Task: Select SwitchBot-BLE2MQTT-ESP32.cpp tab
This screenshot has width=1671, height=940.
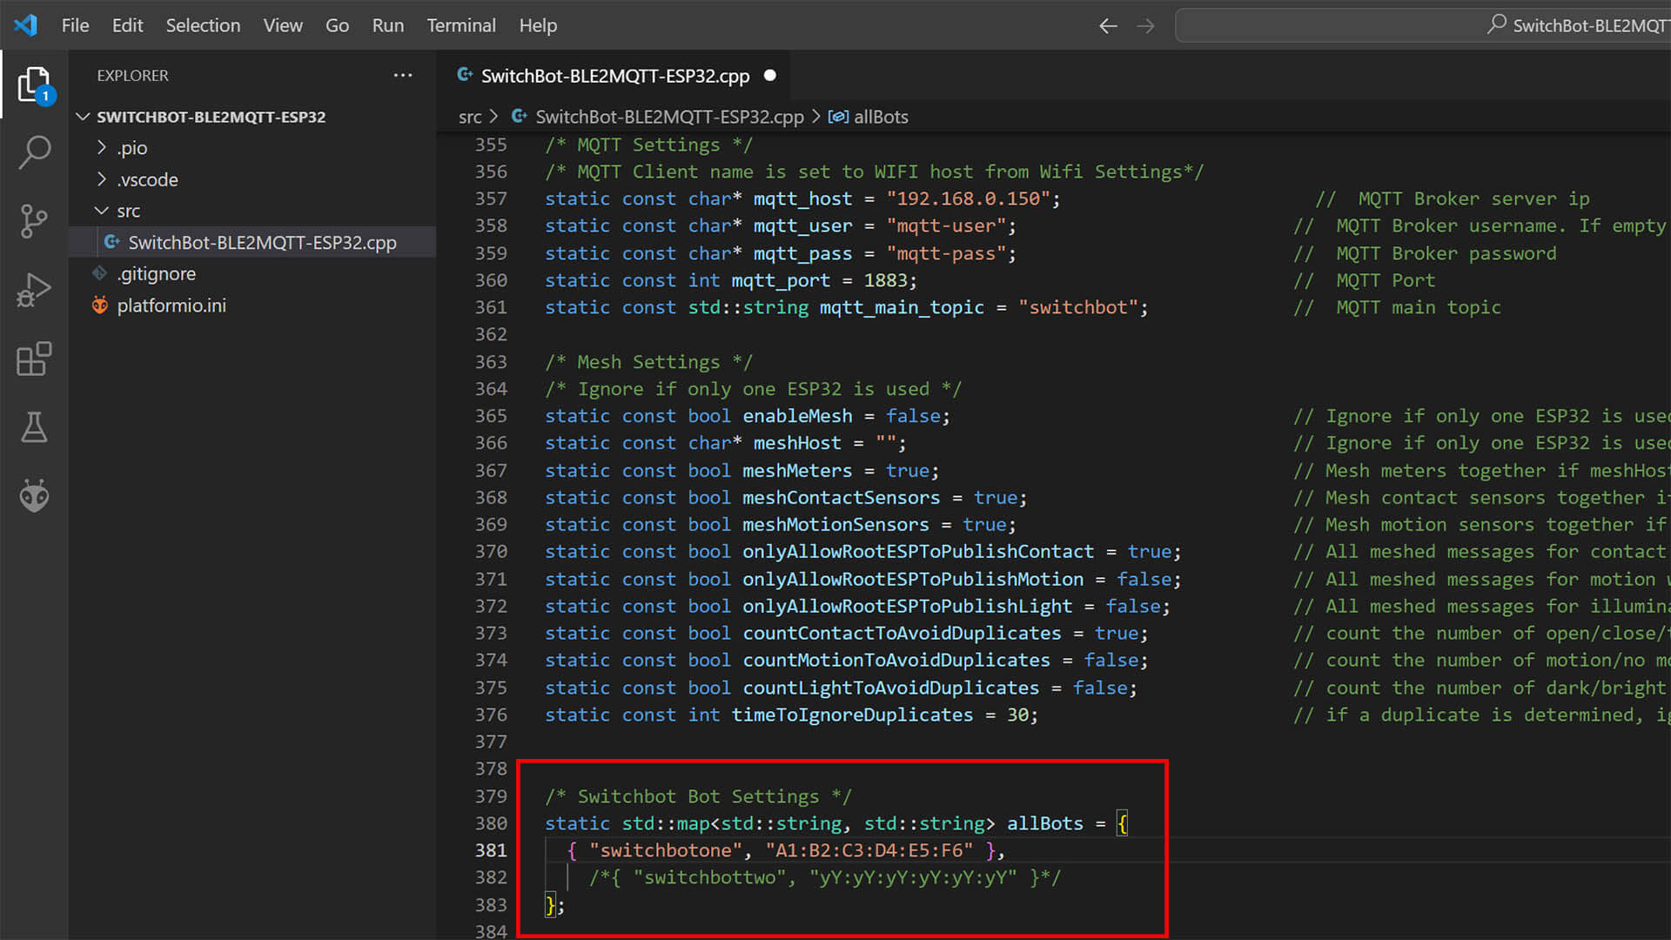Action: 615,75
